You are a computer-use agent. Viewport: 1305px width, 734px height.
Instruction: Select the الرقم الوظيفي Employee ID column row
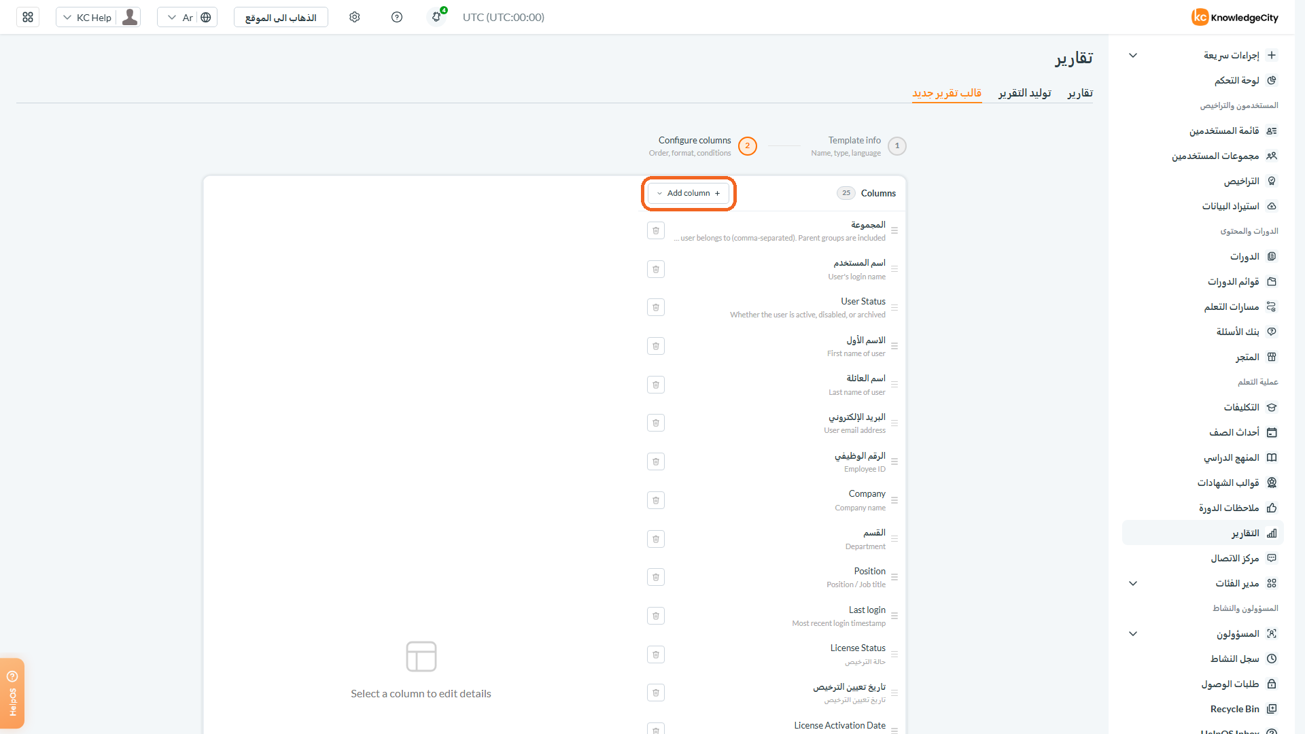coord(773,462)
